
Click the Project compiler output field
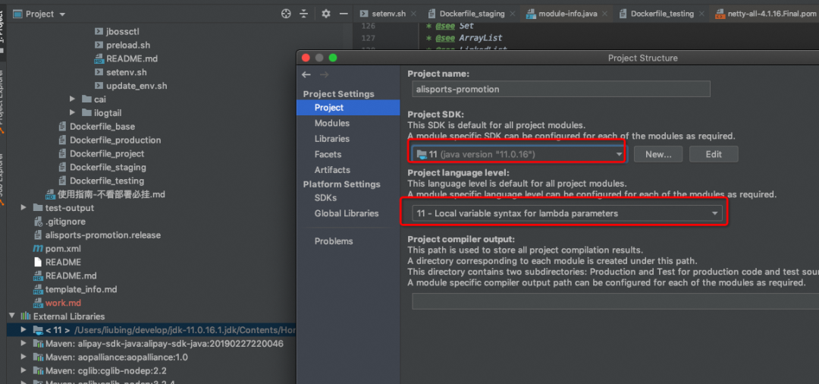pos(615,301)
